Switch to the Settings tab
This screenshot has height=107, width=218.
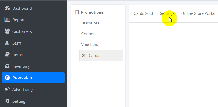coord(167,13)
